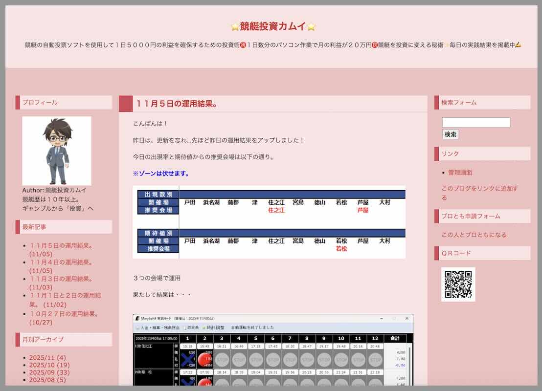Open the 管理画面 admin link
The image size is (542, 391).
460,173
